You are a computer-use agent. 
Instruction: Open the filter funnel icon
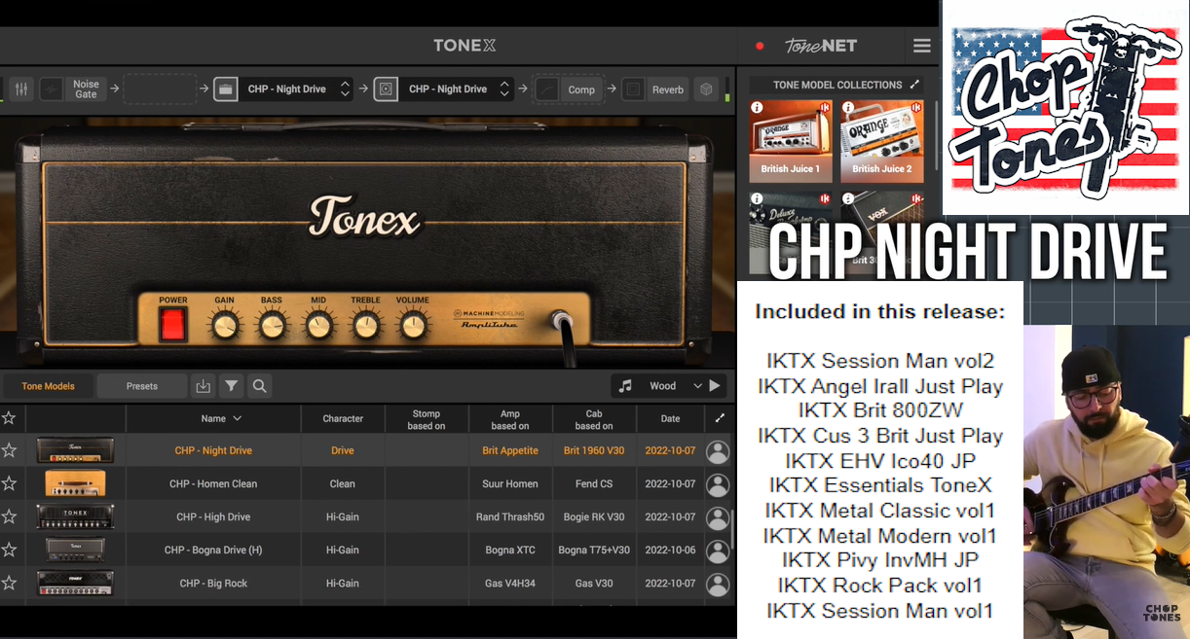click(232, 386)
